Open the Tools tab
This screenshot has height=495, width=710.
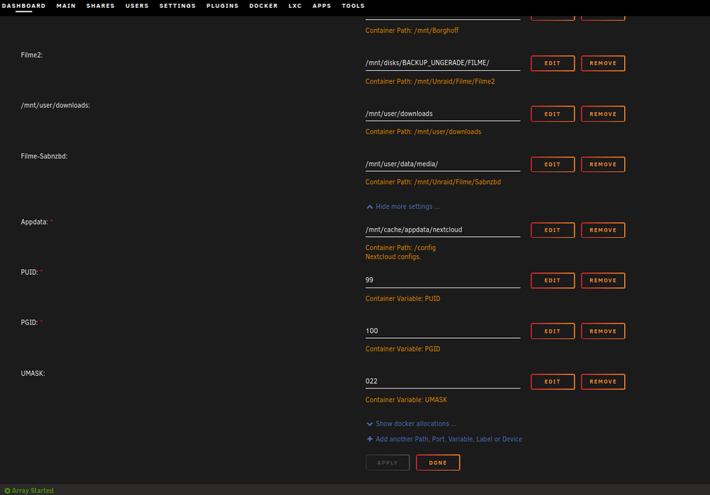click(353, 6)
